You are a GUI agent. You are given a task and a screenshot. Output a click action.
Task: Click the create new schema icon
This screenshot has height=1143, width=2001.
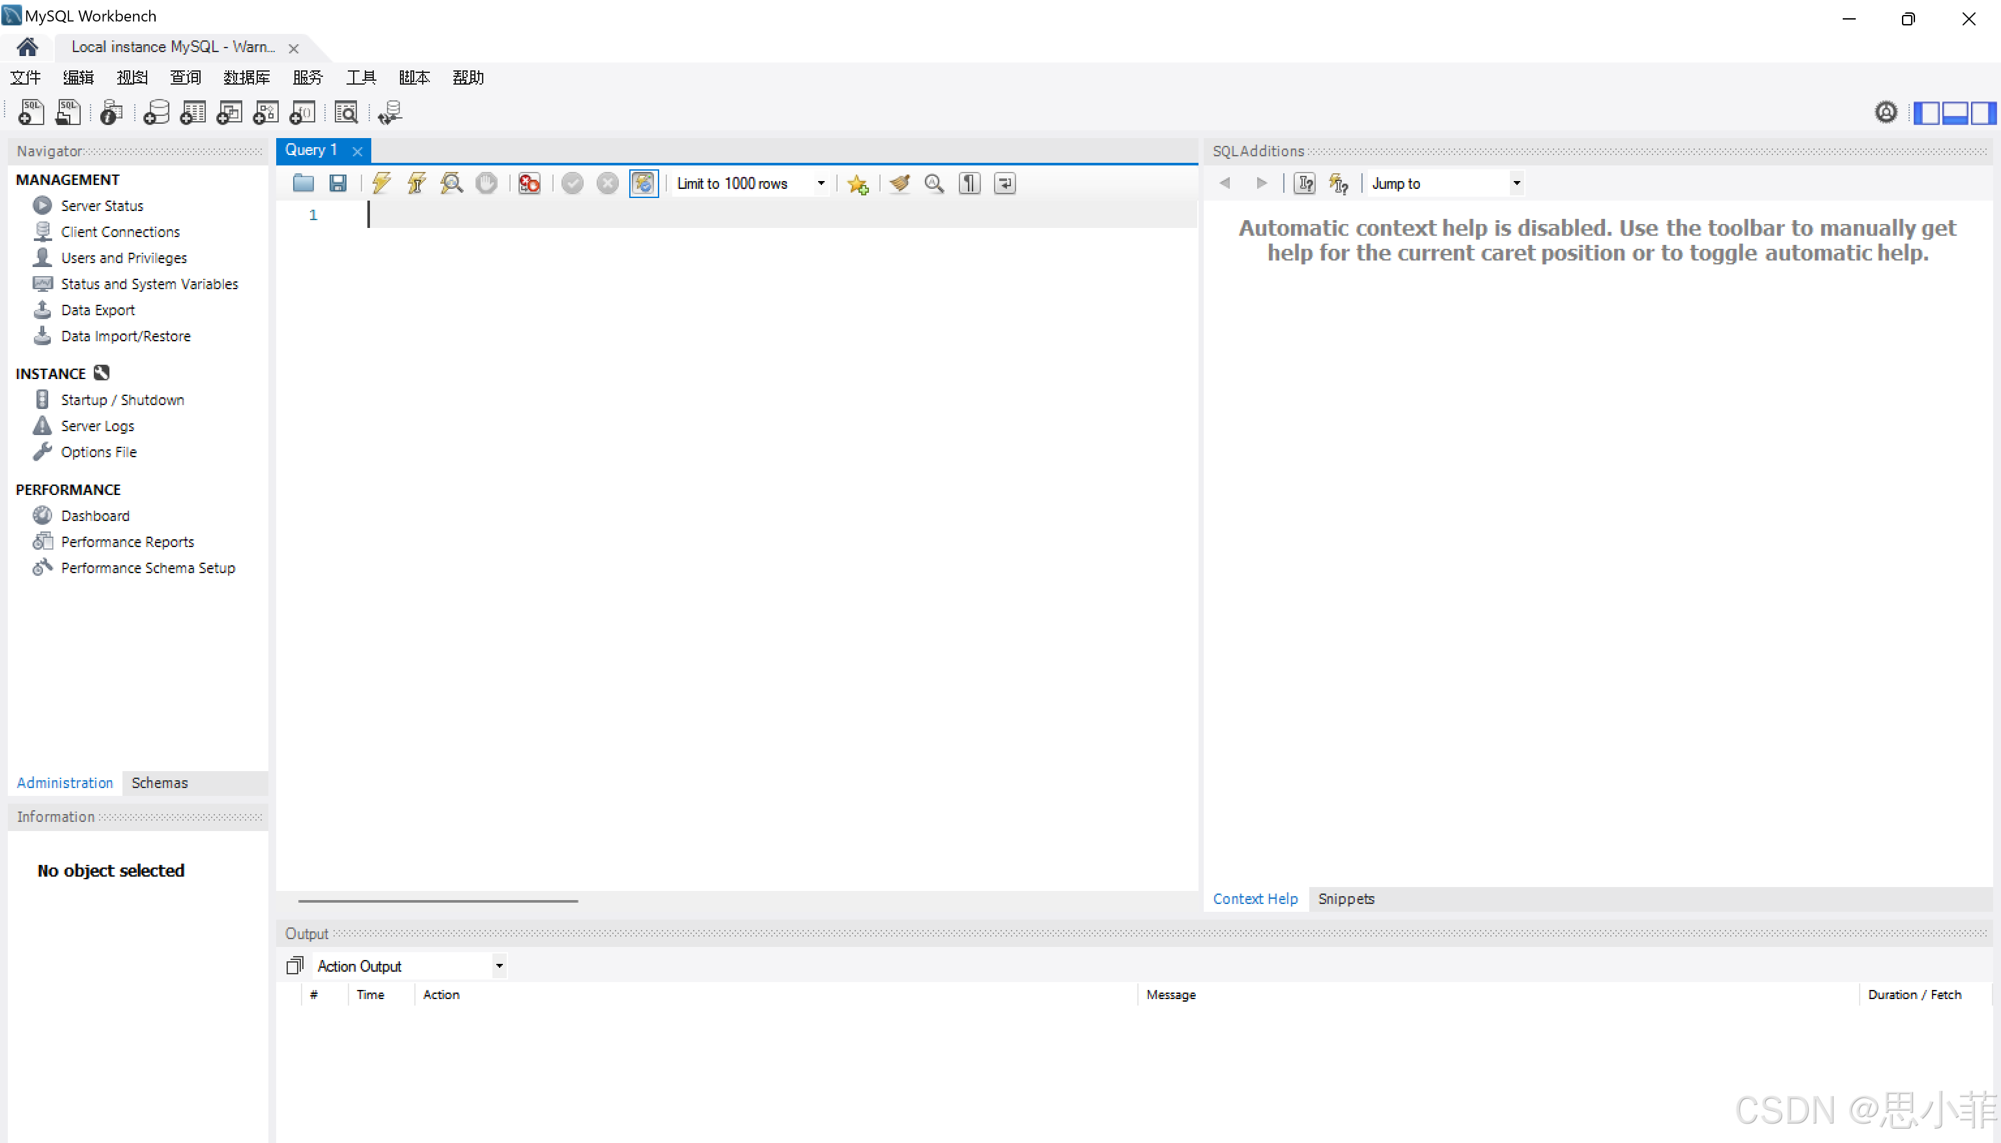(156, 112)
